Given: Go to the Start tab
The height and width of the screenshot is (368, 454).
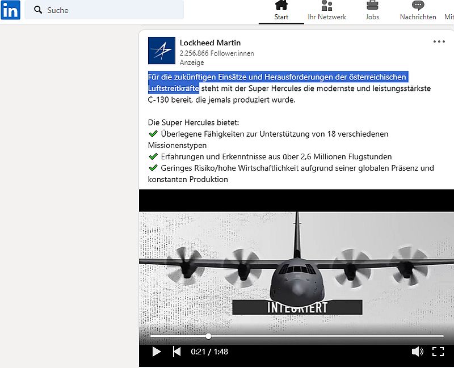Looking at the screenshot, I should (281, 11).
